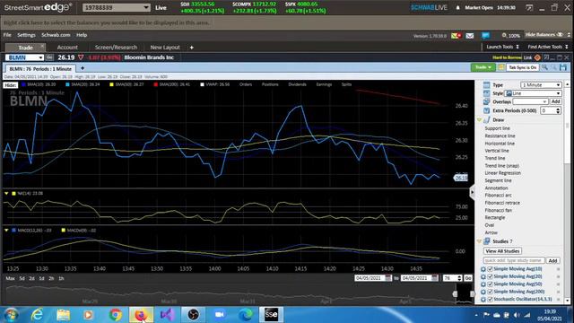Open settings gear for Simple Moving Avg(50)
The height and width of the screenshot is (323, 574).
click(x=483, y=284)
